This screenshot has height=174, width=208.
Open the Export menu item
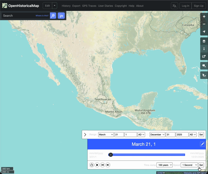click(x=76, y=6)
